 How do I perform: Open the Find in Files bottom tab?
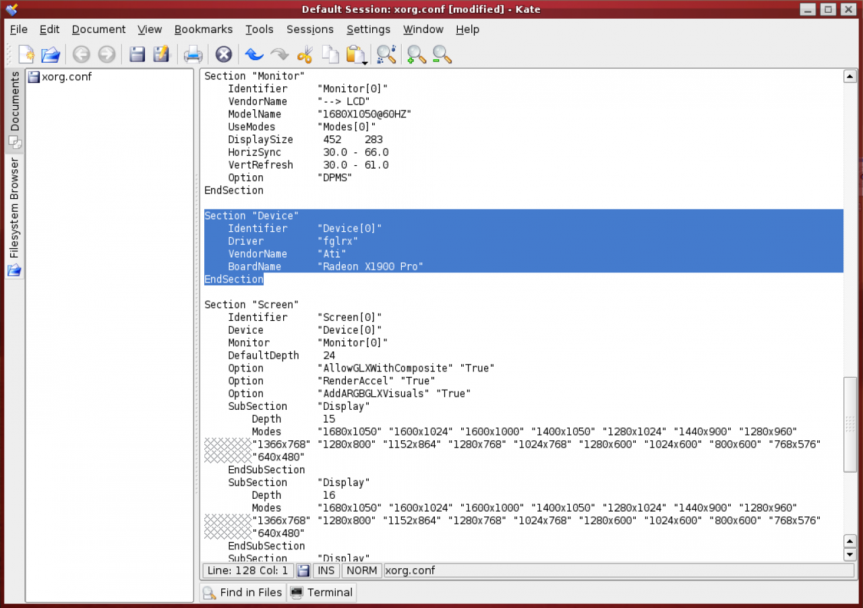coord(243,592)
